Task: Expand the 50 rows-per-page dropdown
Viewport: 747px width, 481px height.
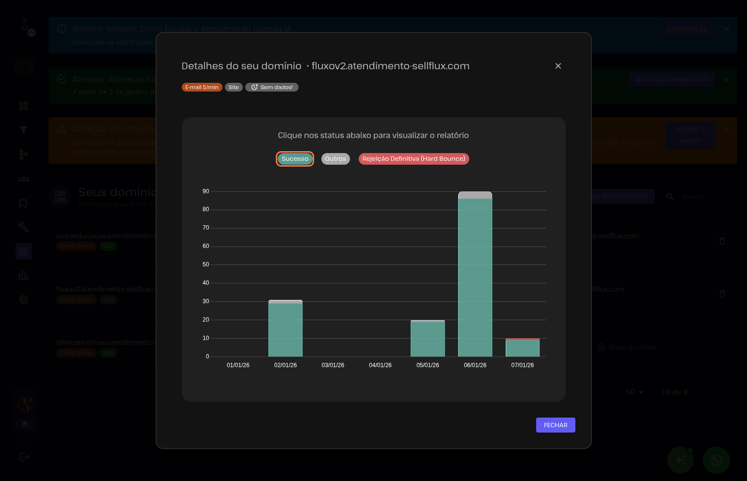Action: click(634, 392)
